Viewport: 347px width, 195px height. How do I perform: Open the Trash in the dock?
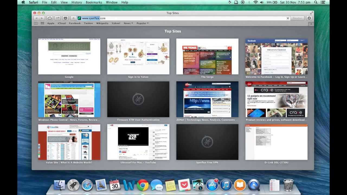coord(288,185)
